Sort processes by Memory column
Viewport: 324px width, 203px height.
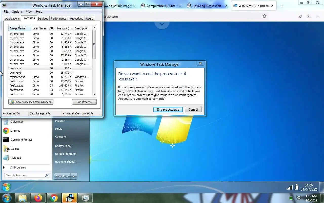64,28
